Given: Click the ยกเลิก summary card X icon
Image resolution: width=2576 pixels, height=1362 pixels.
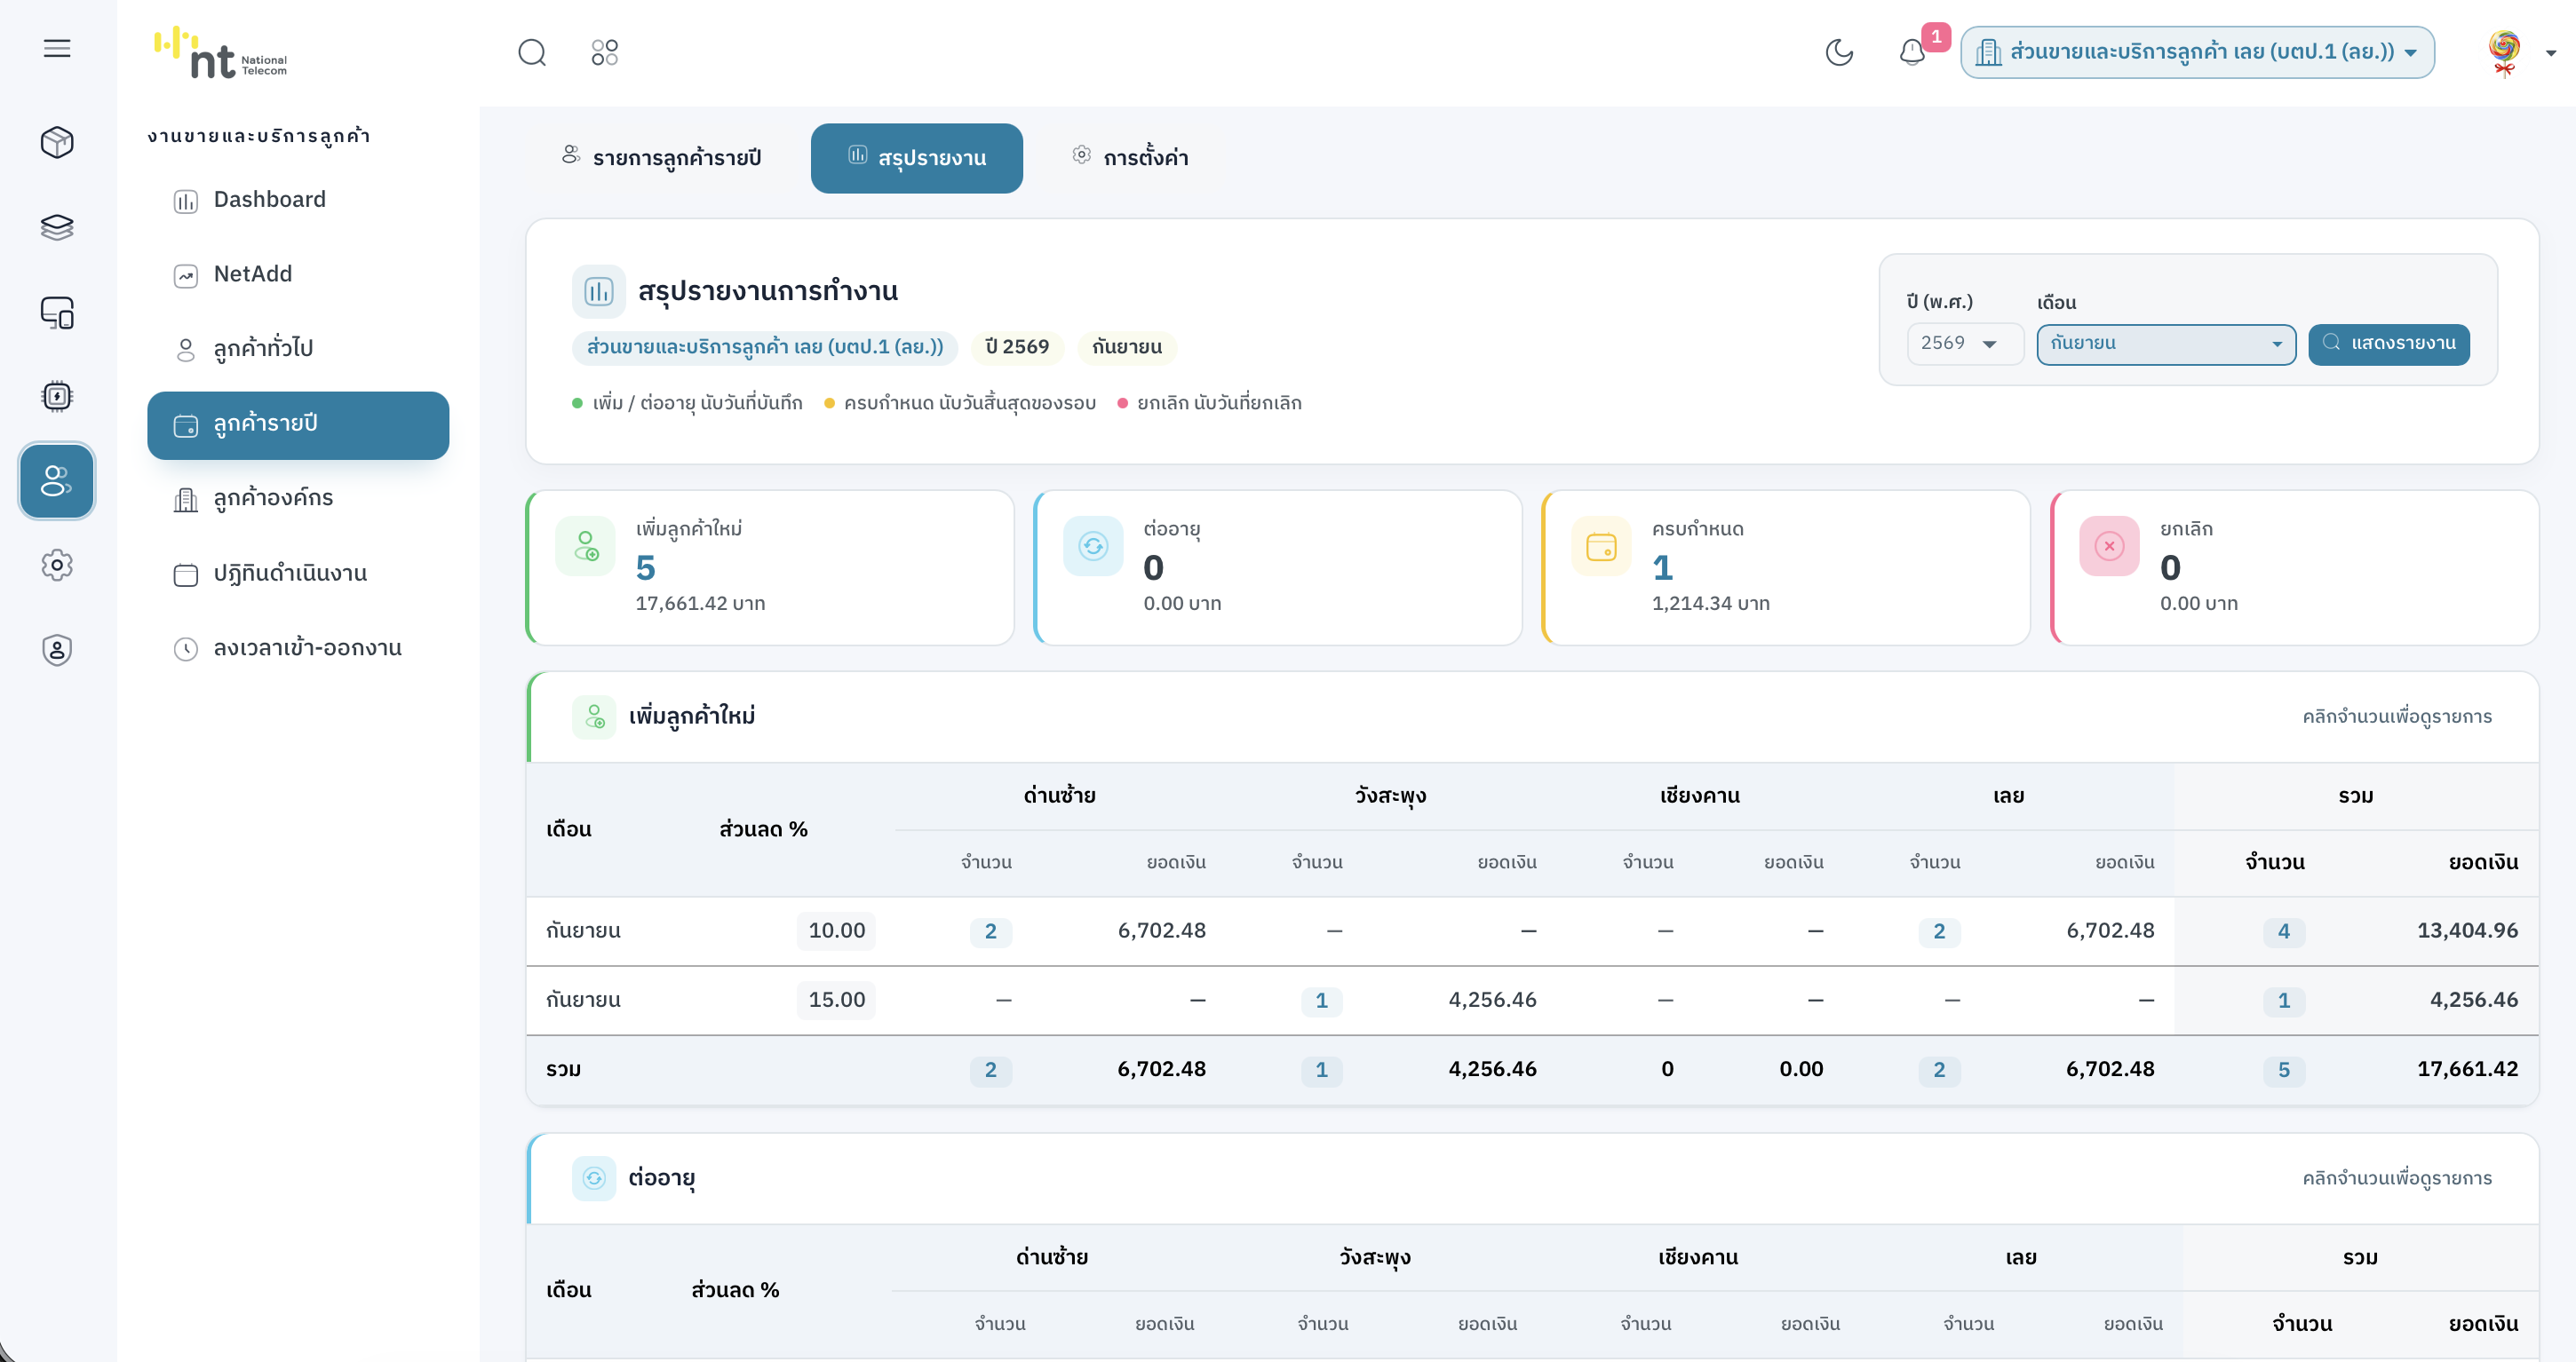Looking at the screenshot, I should (x=2109, y=546).
